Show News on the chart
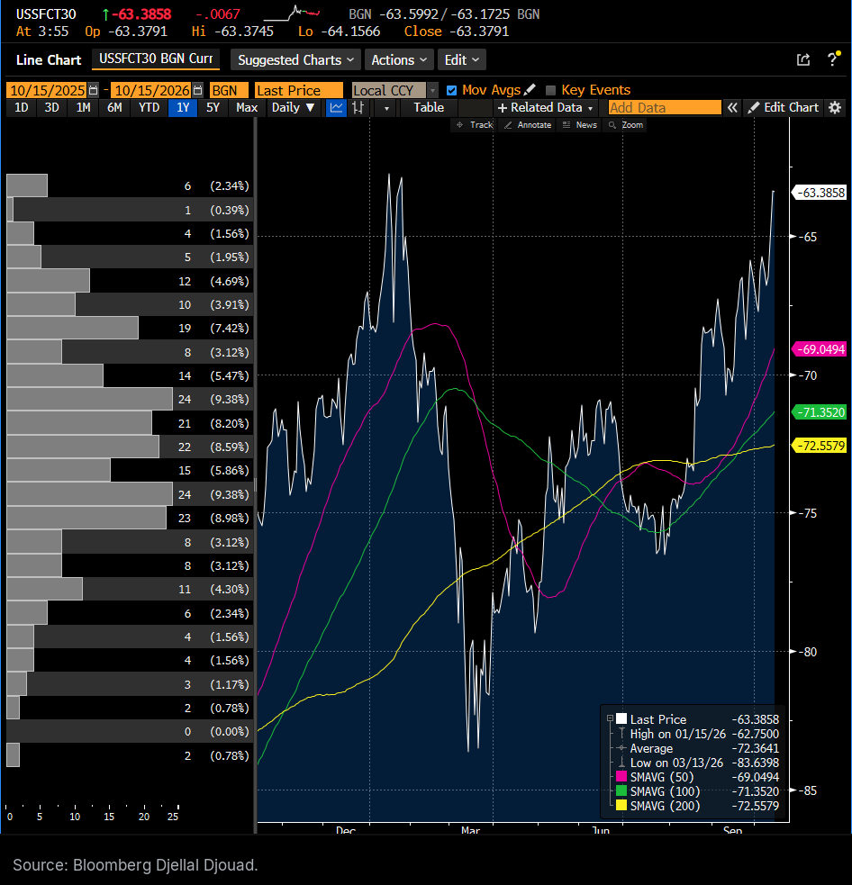Screen dimensions: 852x885 pyautogui.click(x=580, y=125)
